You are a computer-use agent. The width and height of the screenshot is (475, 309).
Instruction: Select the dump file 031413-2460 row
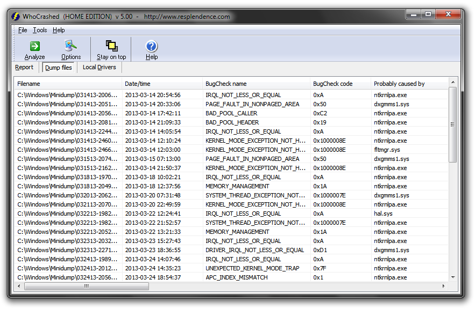pyautogui.click(x=231, y=141)
